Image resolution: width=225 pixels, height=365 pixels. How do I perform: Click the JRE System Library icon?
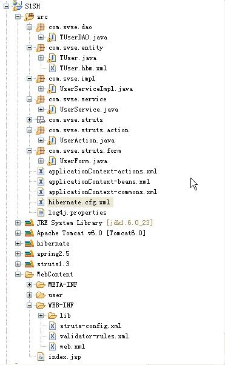click(29, 223)
